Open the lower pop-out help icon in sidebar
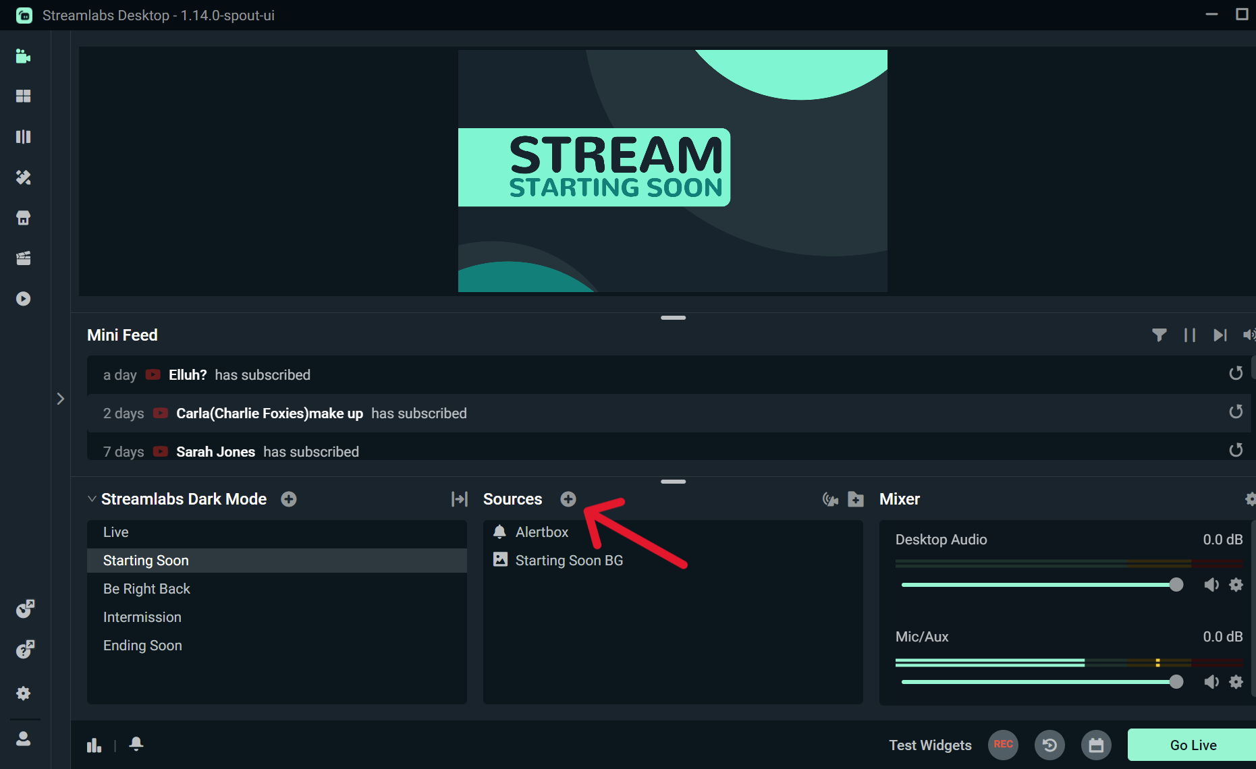The height and width of the screenshot is (769, 1256). pos(25,650)
